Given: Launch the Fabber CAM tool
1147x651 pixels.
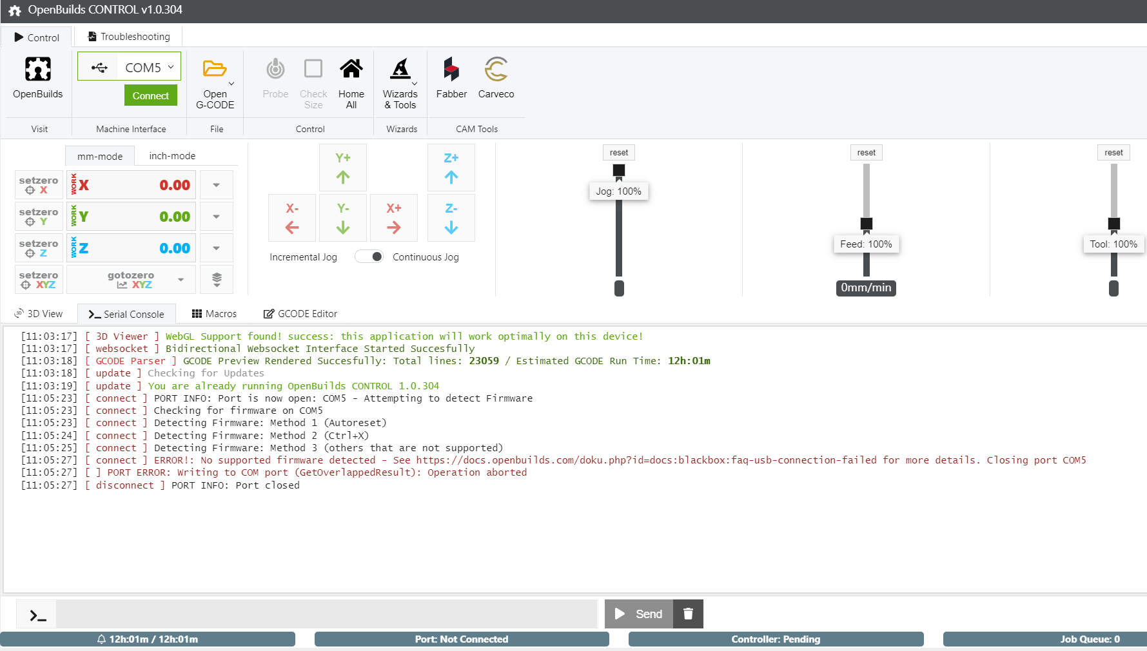Looking at the screenshot, I should click(451, 79).
